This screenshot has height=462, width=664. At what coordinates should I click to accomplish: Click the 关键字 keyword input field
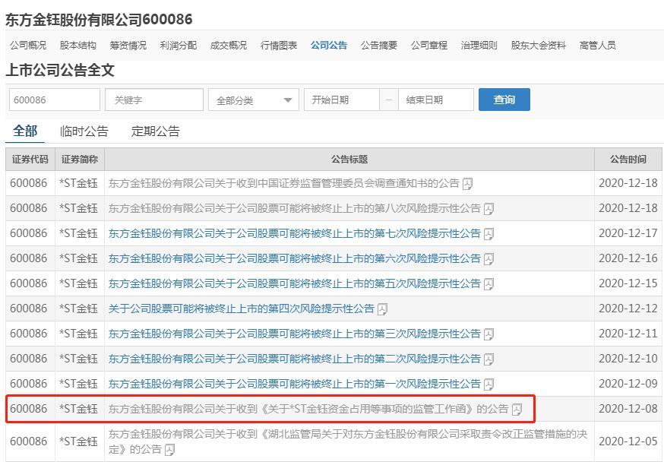pos(154,100)
